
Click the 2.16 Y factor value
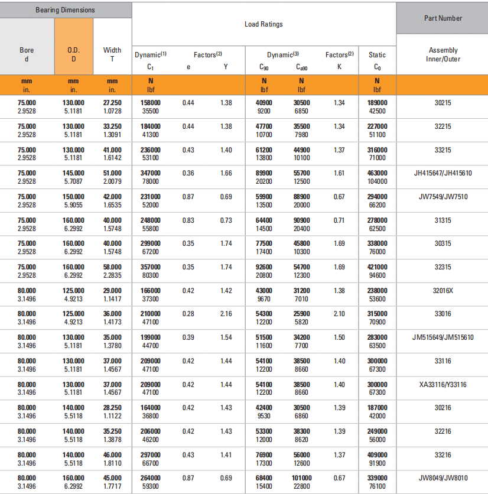click(x=226, y=314)
